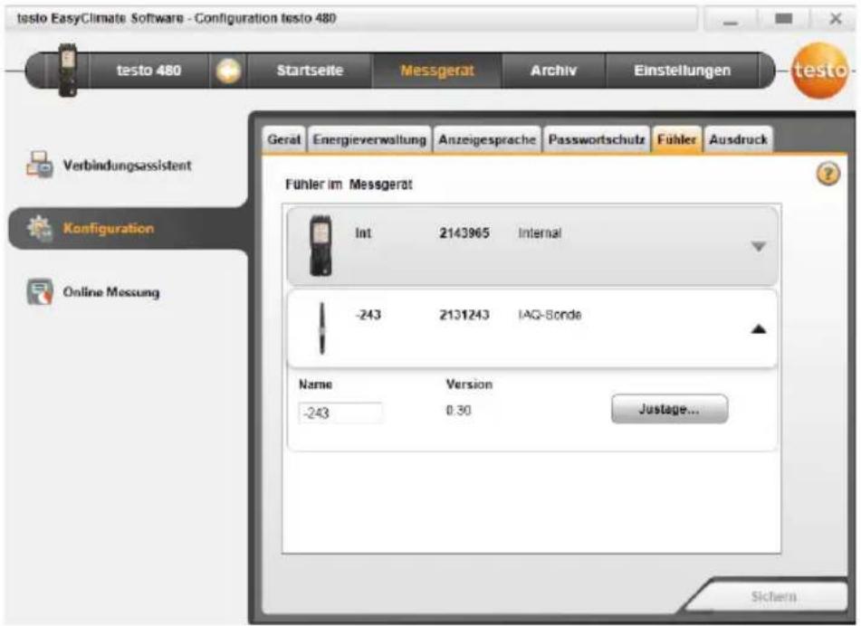Select the Fühler tab

tap(676, 140)
